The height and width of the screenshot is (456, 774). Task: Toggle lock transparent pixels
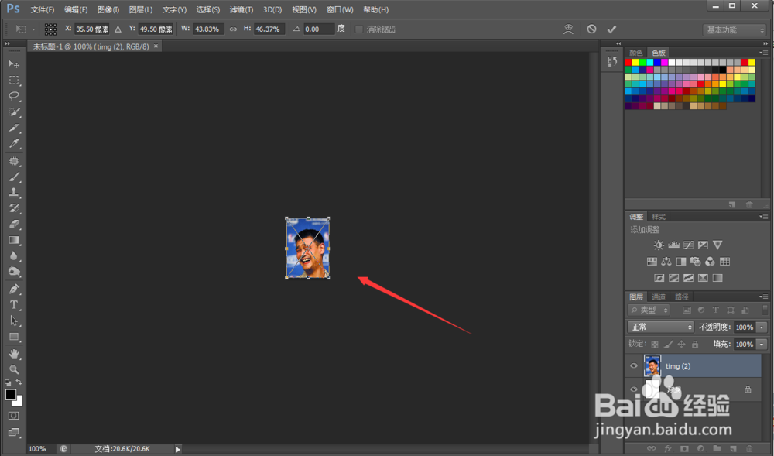655,344
